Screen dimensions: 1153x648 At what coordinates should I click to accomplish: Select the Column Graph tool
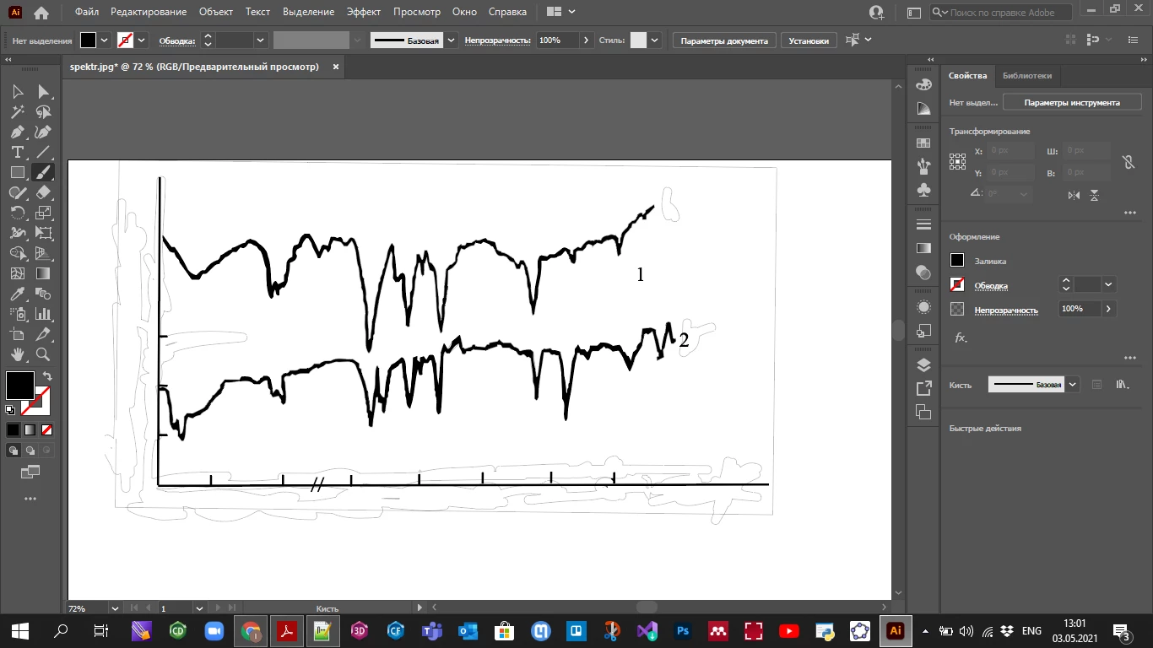(43, 314)
